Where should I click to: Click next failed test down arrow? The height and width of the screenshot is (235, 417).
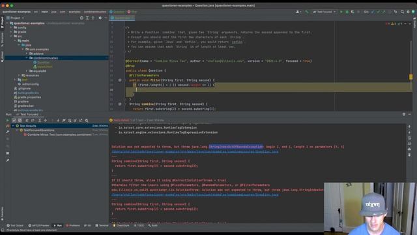(x=58, y=120)
